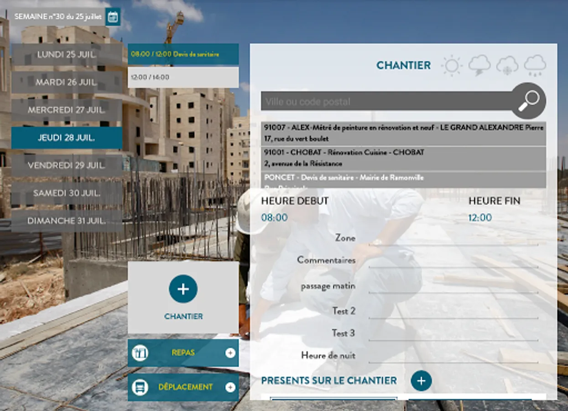Click the cutlery icon on Repas
The height and width of the screenshot is (411, 568).
click(140, 353)
